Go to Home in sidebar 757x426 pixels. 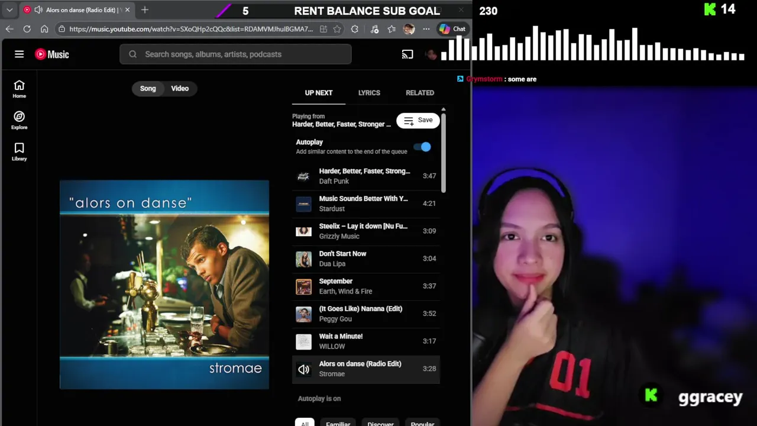click(19, 89)
